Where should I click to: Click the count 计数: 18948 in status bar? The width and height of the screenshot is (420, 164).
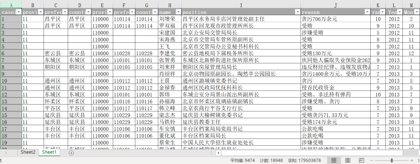(271, 161)
